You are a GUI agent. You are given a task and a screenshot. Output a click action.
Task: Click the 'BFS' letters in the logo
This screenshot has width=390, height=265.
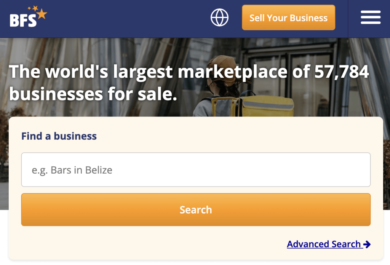[x=23, y=21]
